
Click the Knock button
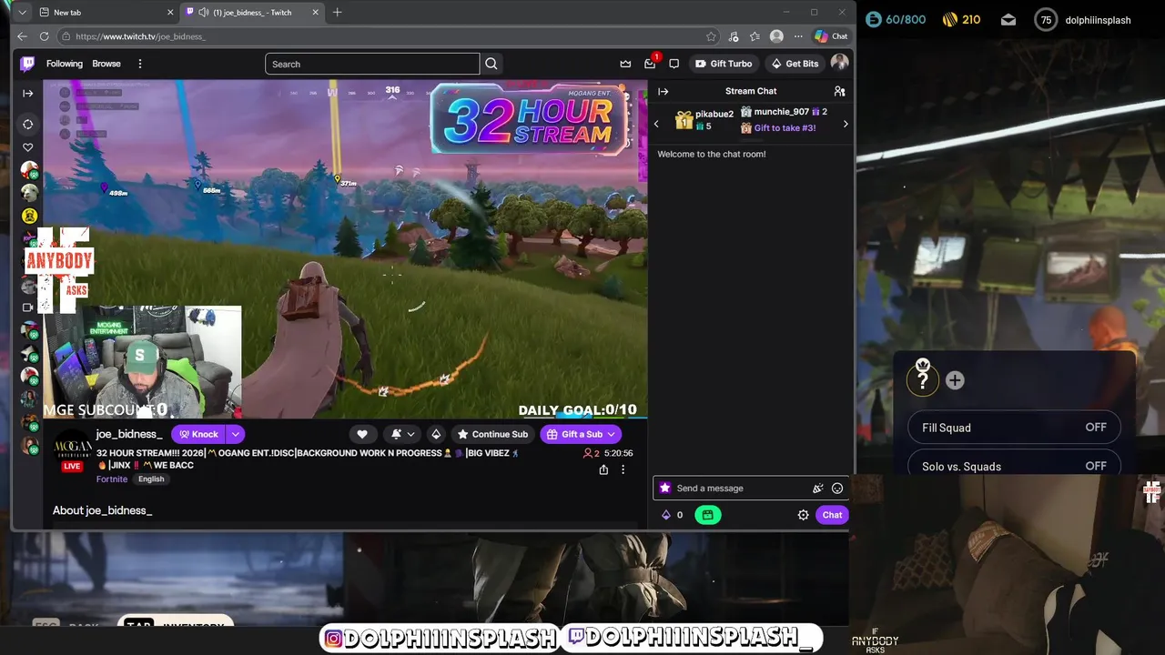coord(198,434)
